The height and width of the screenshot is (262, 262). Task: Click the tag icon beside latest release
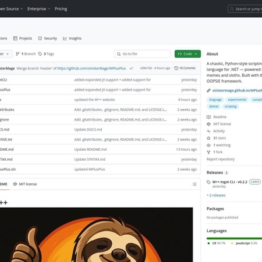click(208, 182)
